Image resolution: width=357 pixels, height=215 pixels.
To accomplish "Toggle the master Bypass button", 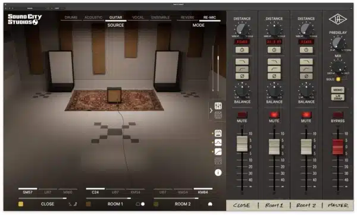I will [x=338, y=114].
